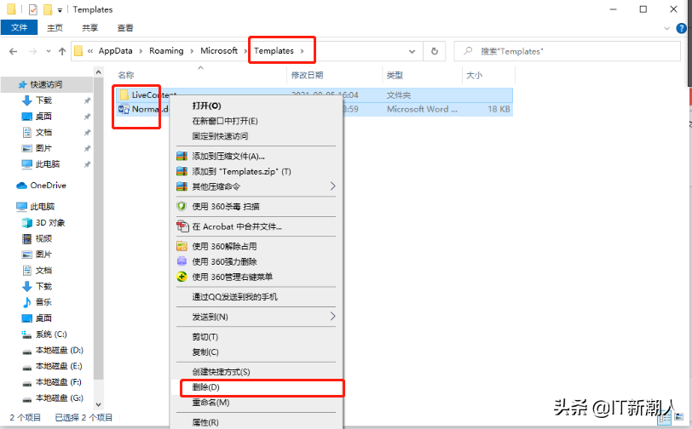Sort by the 类型 column header
Viewport: 692px width, 429px height.
[395, 76]
